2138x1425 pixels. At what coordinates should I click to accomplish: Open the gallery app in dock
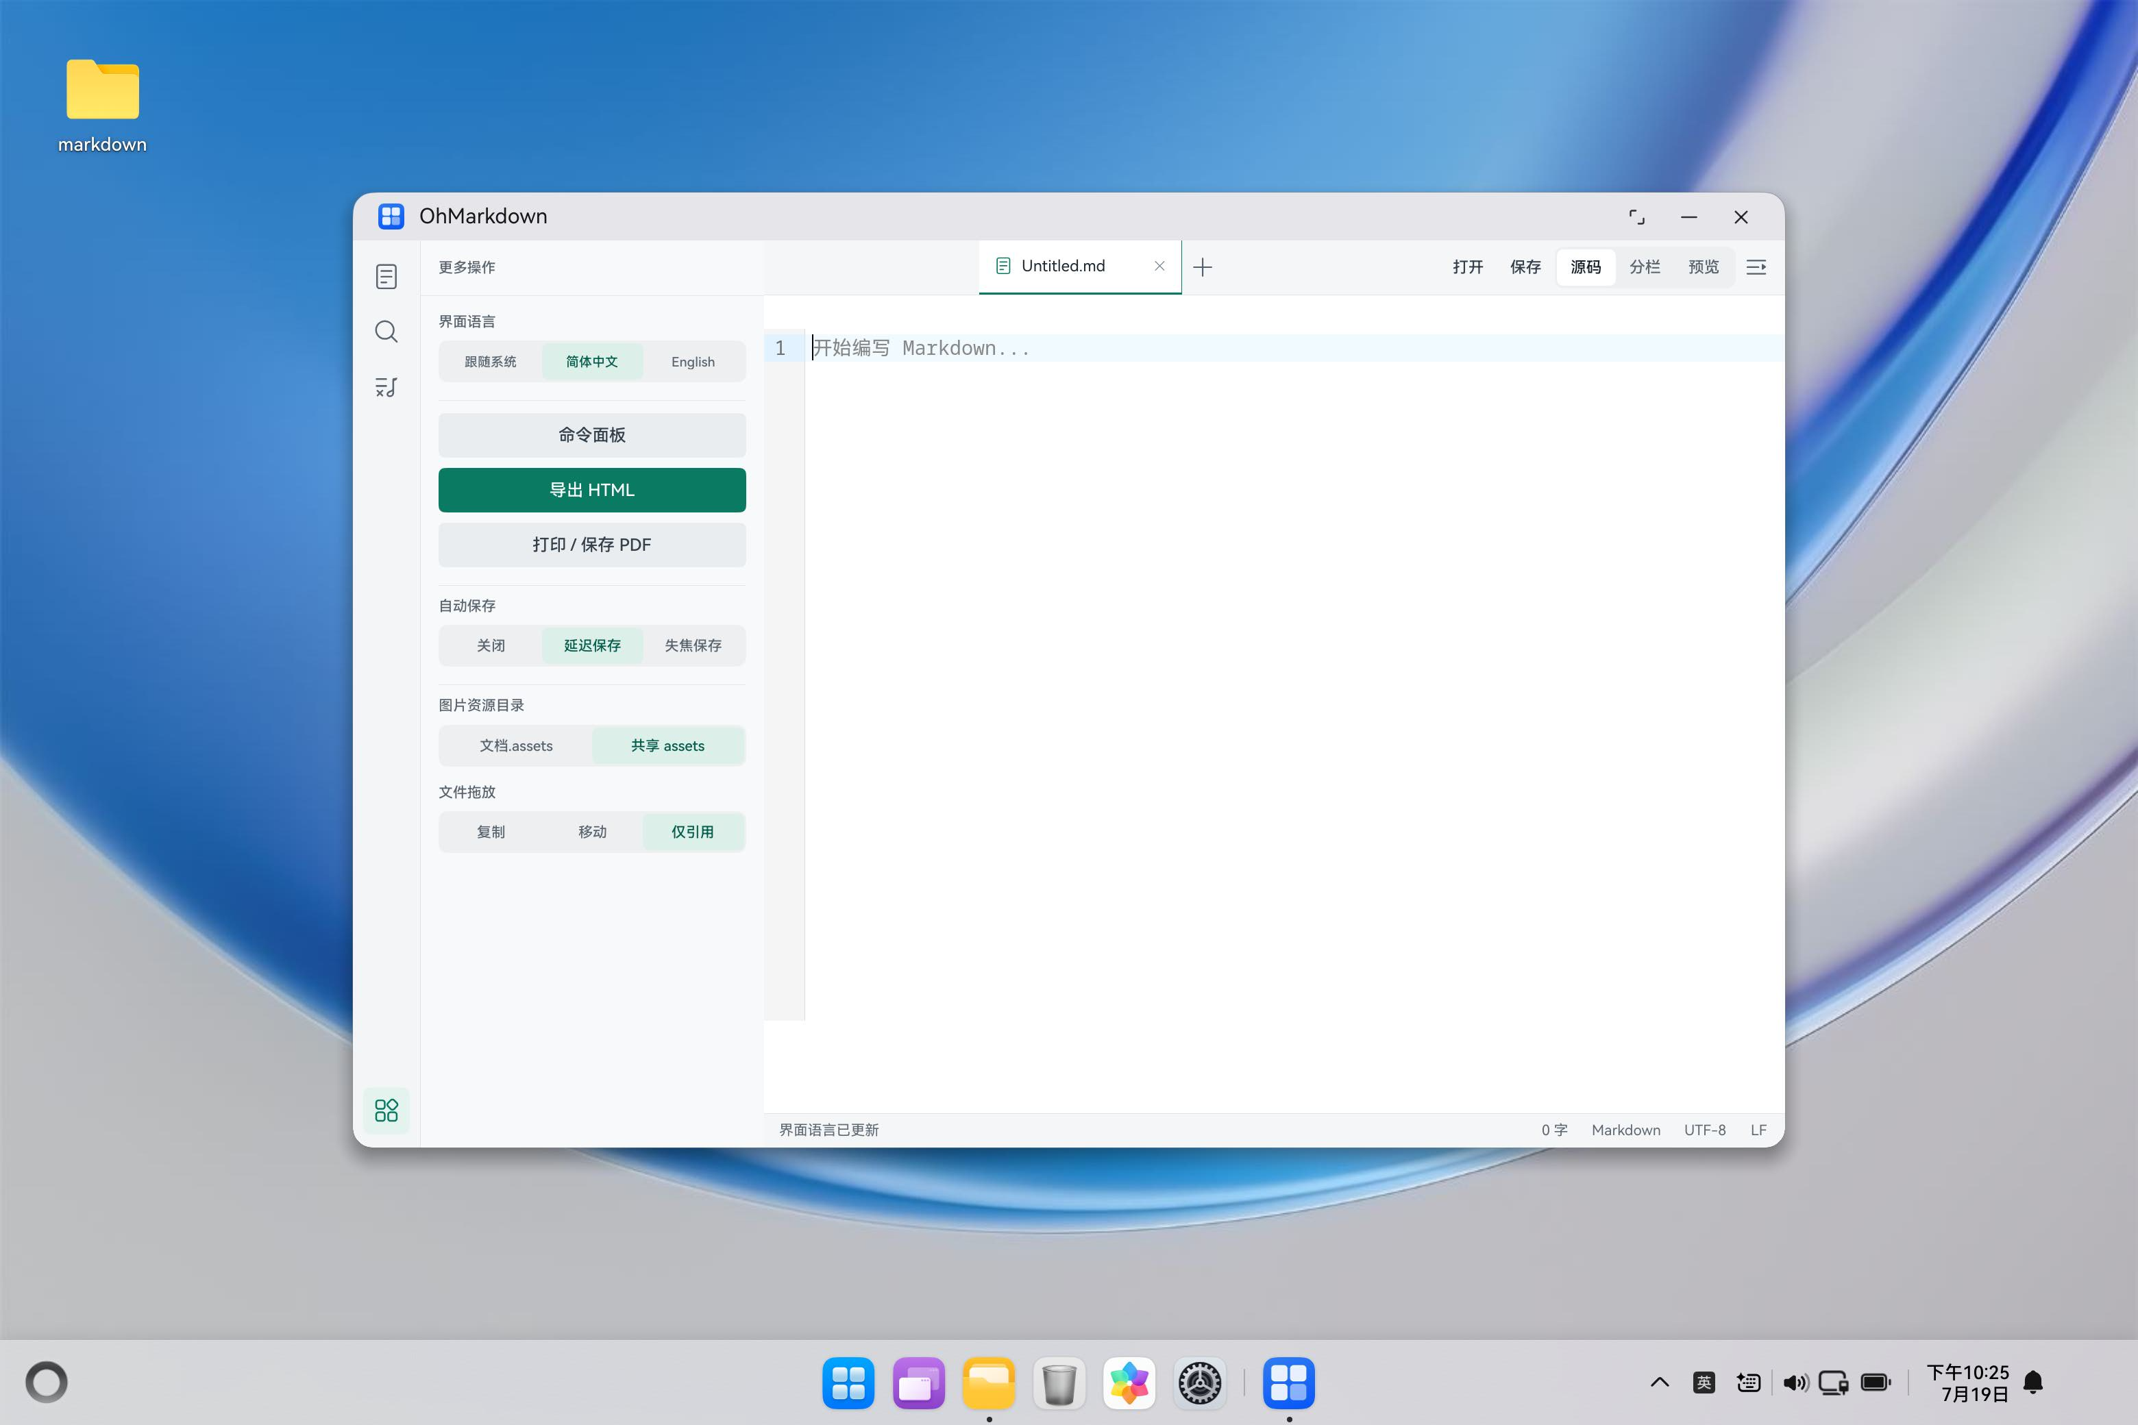point(1129,1383)
